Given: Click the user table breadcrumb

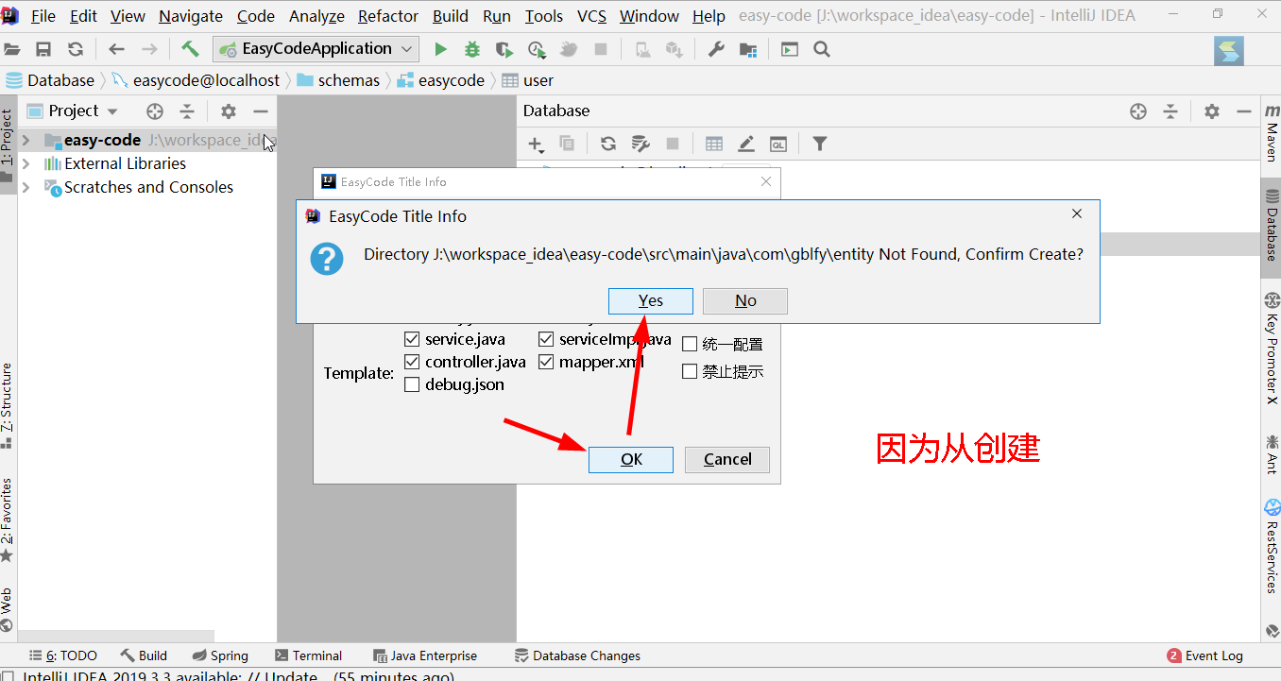Looking at the screenshot, I should click(528, 80).
